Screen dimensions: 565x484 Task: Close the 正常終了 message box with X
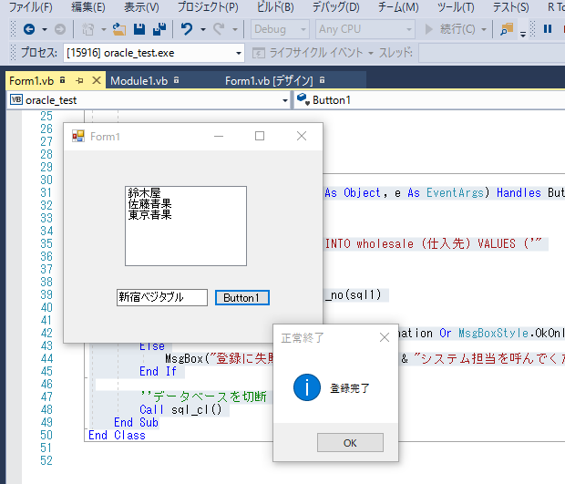pos(384,338)
